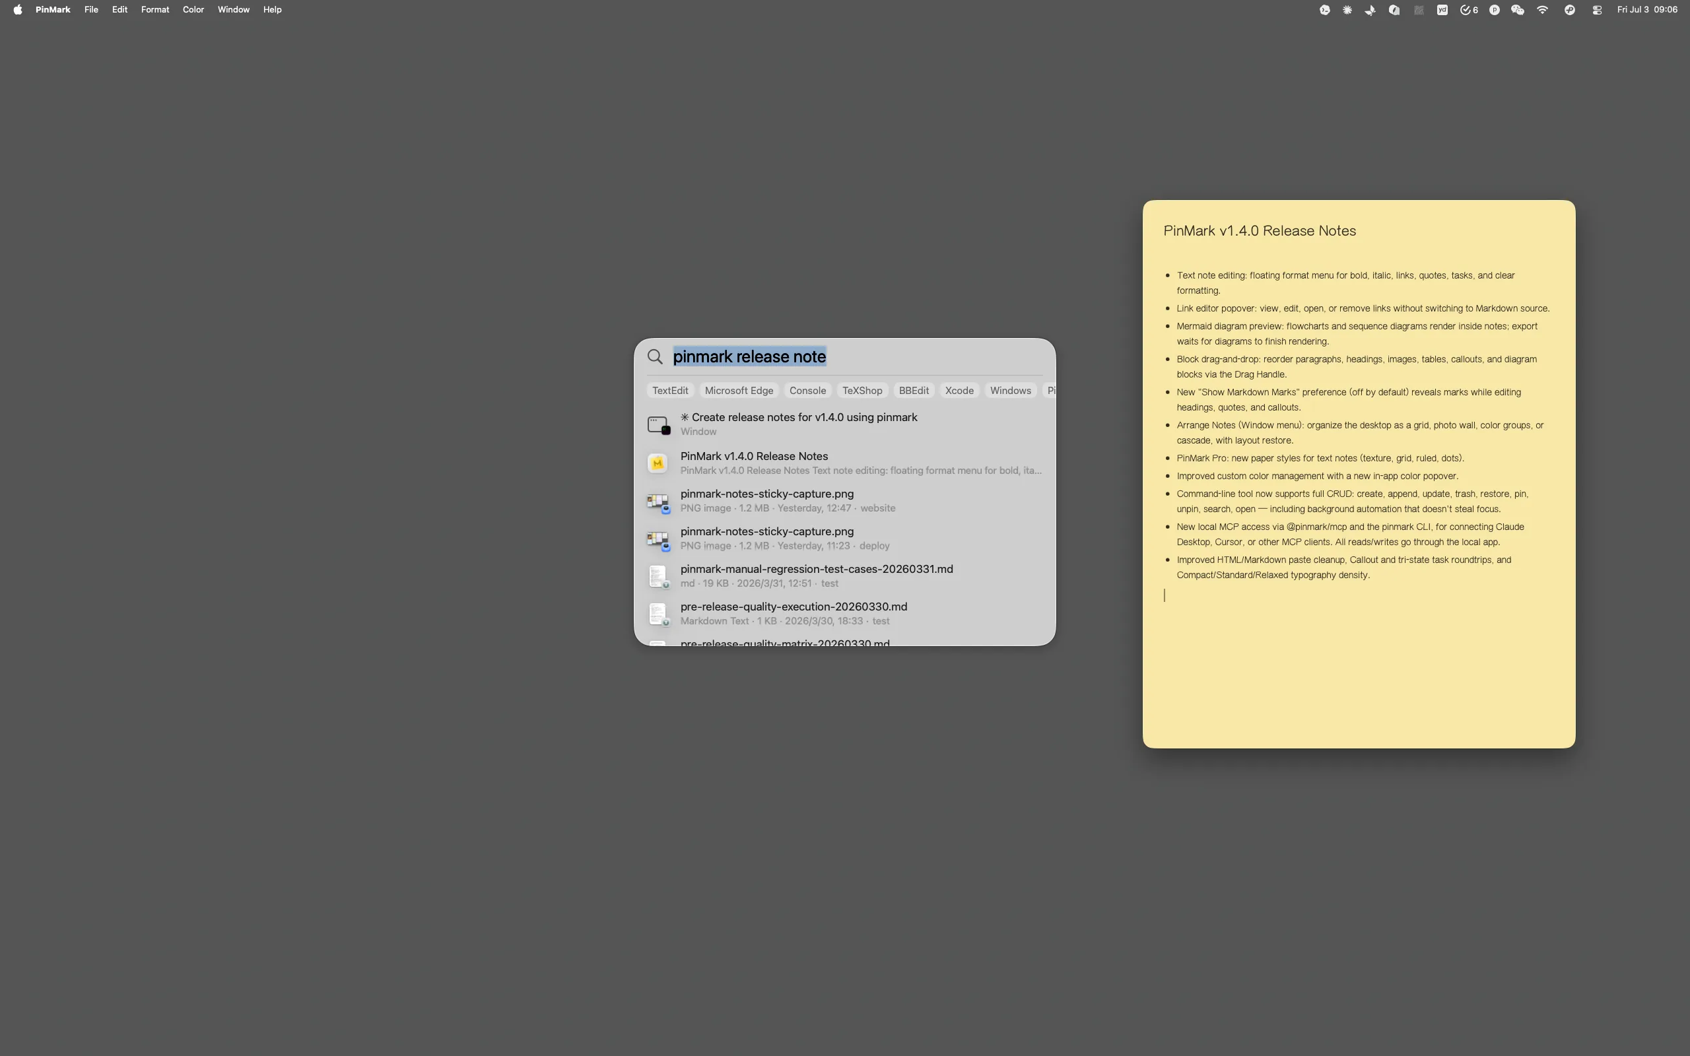The height and width of the screenshot is (1056, 1690).
Task: Open the Color menu
Action: (193, 10)
